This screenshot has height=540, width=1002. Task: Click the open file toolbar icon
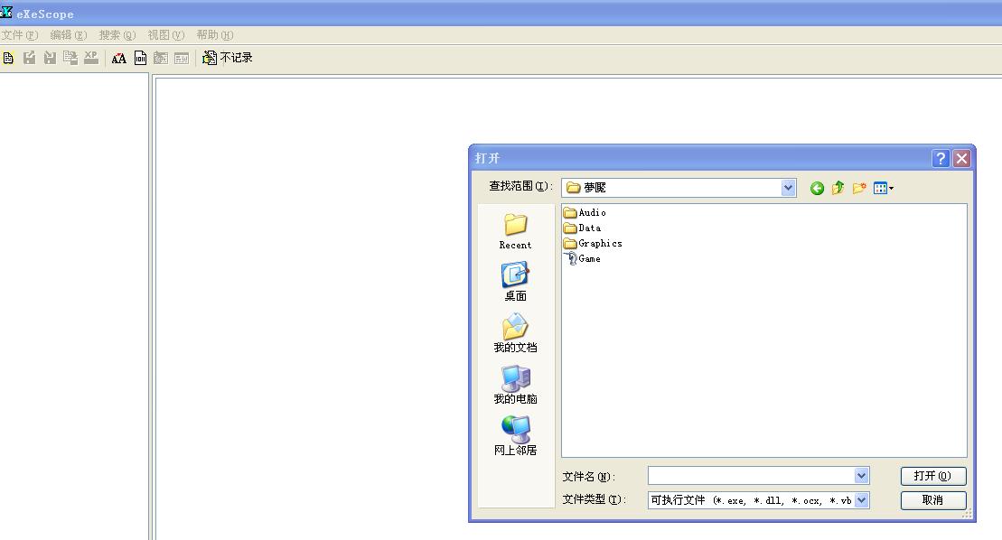click(8, 58)
